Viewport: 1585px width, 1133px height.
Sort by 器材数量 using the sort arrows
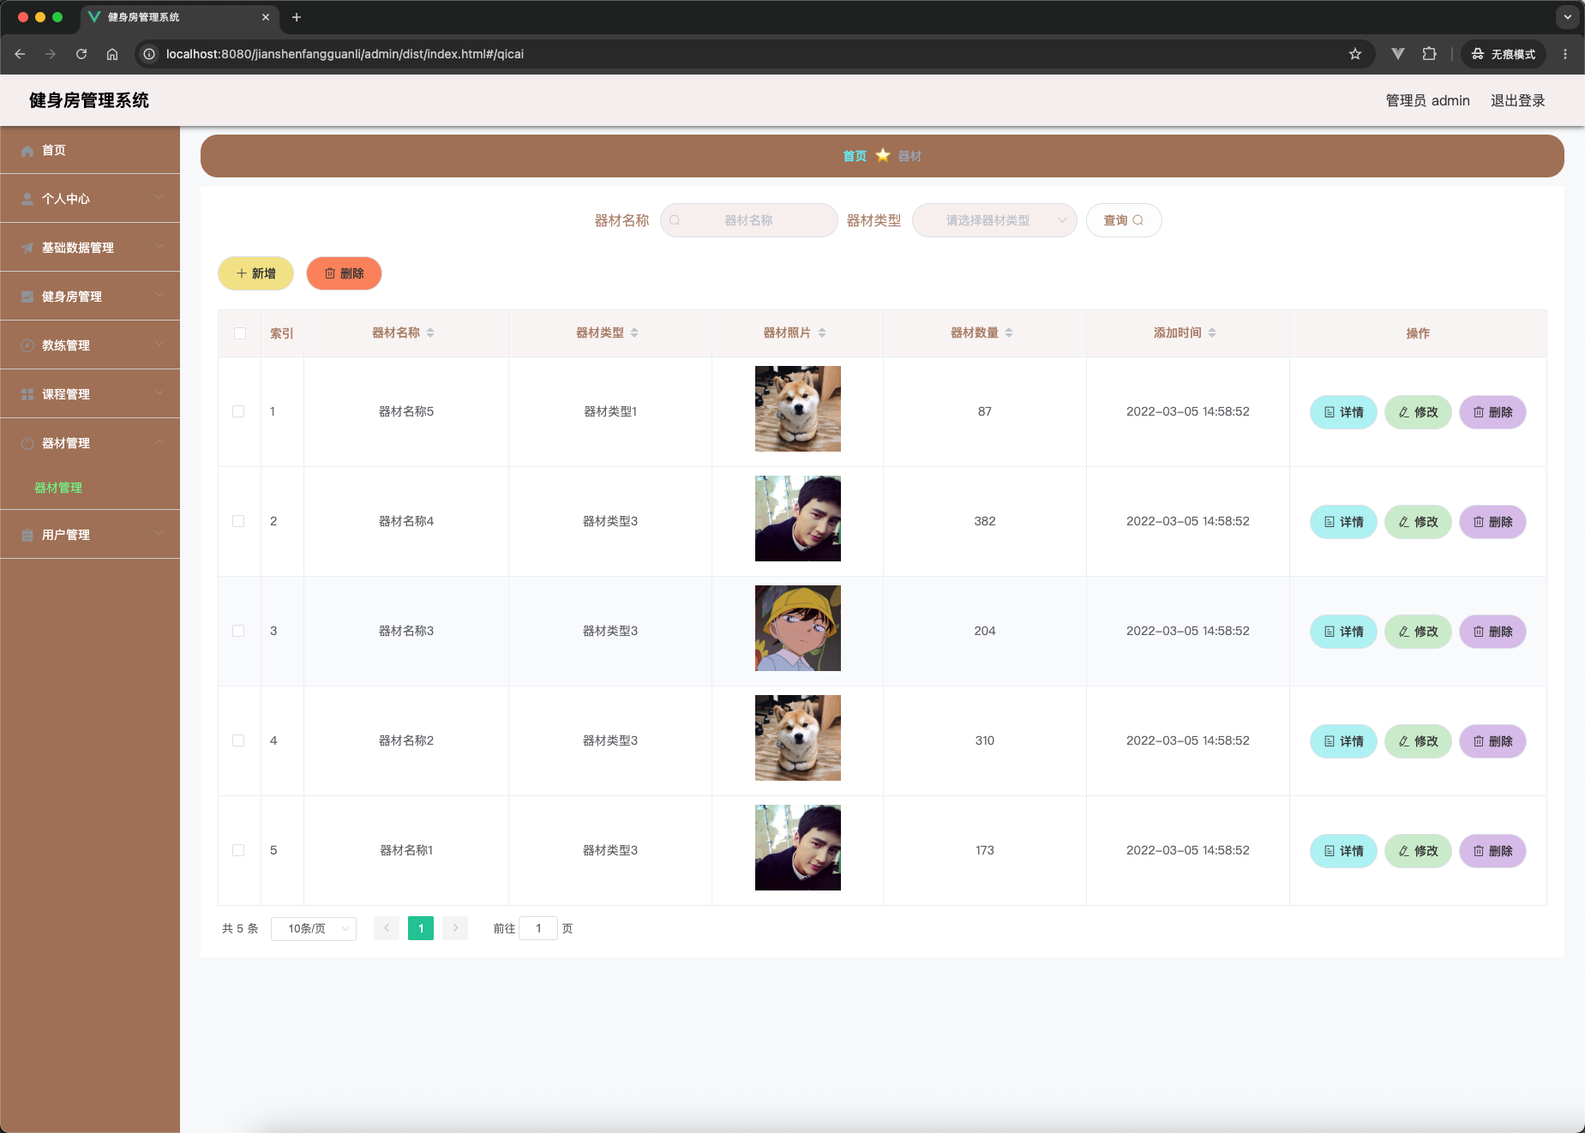tap(1009, 333)
